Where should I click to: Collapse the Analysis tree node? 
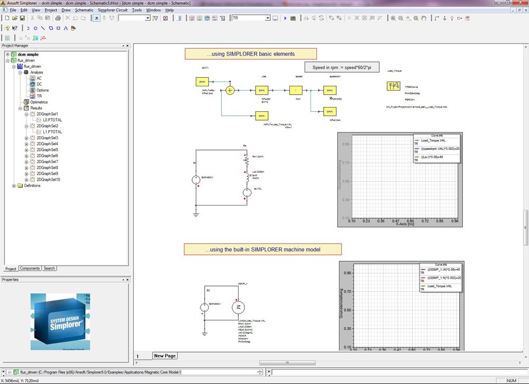(20, 72)
